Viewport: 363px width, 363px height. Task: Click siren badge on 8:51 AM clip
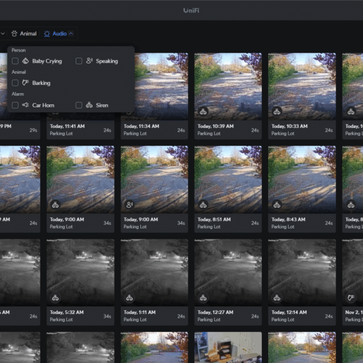203,205
